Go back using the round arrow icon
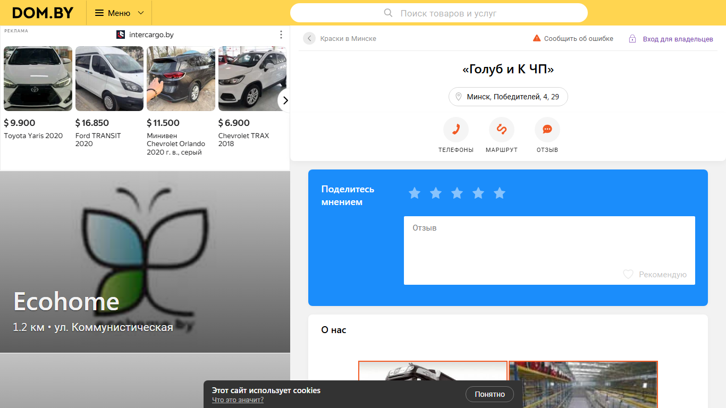The image size is (726, 408). pyautogui.click(x=309, y=38)
